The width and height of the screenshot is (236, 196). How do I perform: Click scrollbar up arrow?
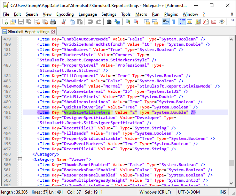pos(231,39)
